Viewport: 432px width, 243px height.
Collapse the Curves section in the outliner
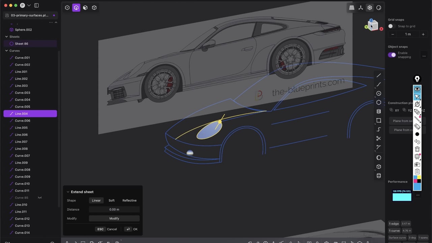(x=6, y=51)
